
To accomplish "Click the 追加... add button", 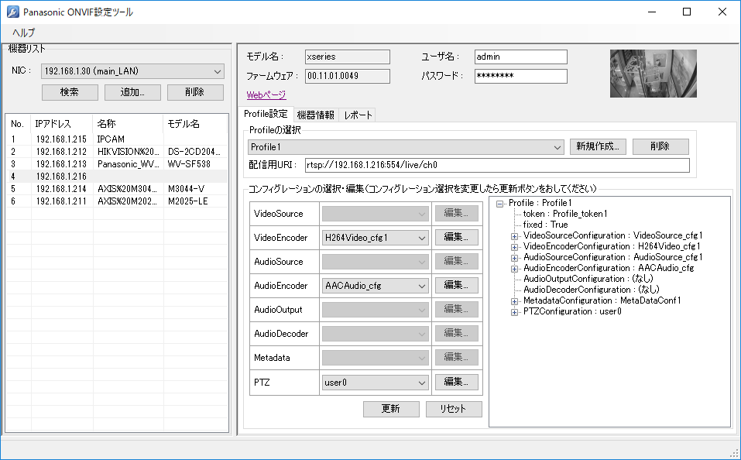I will 133,92.
